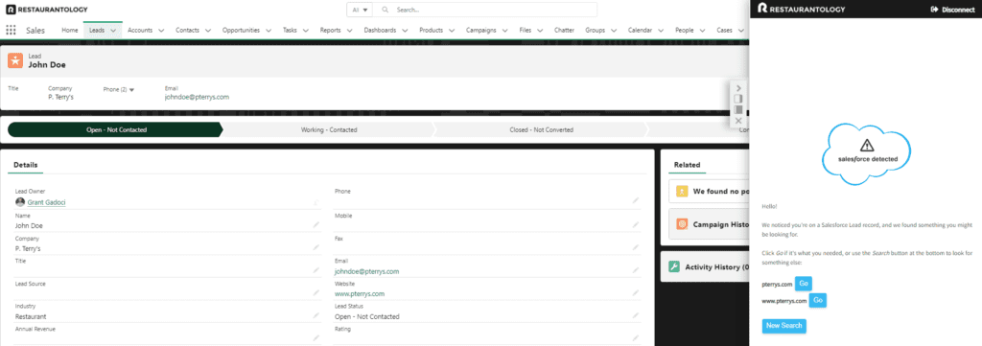Expand the Campaigns tab chevron
This screenshot has height=346, width=982.
[504, 30]
